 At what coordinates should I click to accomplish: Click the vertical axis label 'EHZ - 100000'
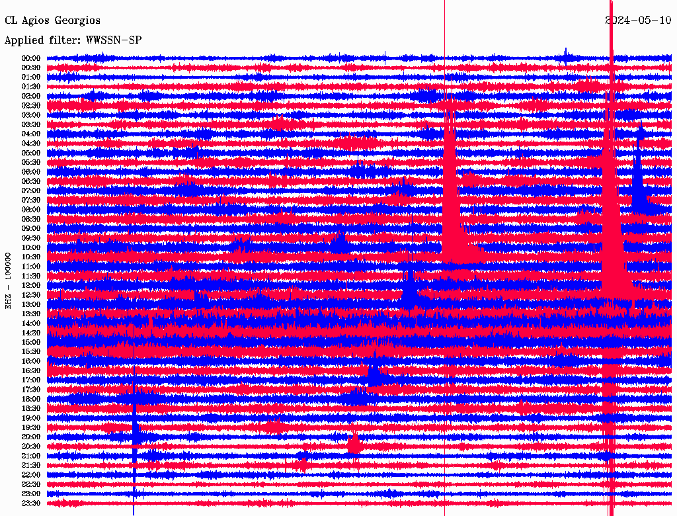tap(8, 281)
